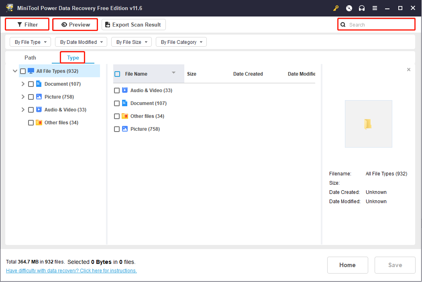Toggle the select-all checkbox beside File Name
Viewport: 422px width, 282px height.
click(117, 74)
